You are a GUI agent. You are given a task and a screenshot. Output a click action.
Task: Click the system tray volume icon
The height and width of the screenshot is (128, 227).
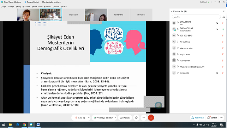pyautogui.click(x=208, y=125)
